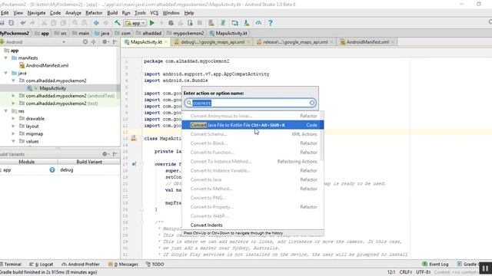Click Collapse All icon in Project panel
This screenshot has width=492, height=276.
pos(94,41)
